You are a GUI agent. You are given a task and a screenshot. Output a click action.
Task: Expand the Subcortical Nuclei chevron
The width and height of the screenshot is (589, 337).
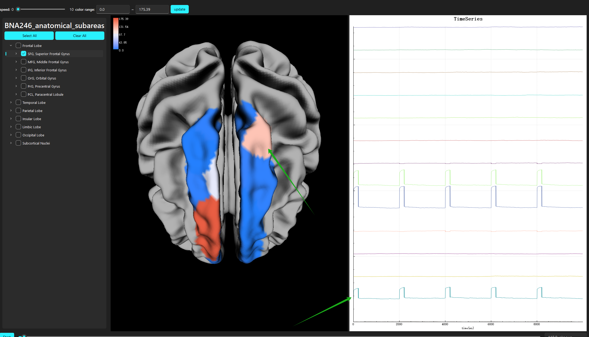tap(11, 143)
